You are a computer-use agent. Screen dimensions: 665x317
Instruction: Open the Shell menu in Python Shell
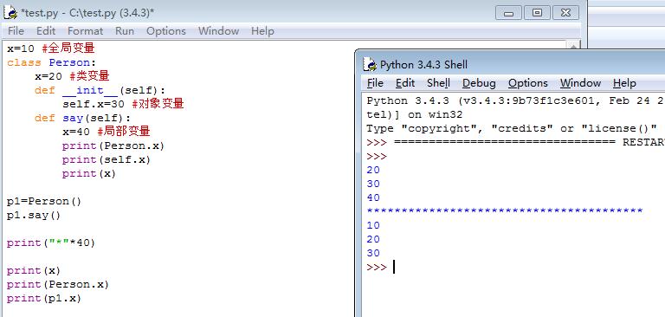pyautogui.click(x=438, y=83)
